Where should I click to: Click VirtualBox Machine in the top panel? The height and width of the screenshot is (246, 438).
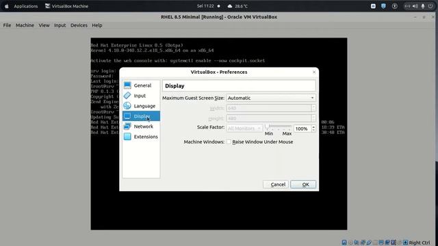67,6
